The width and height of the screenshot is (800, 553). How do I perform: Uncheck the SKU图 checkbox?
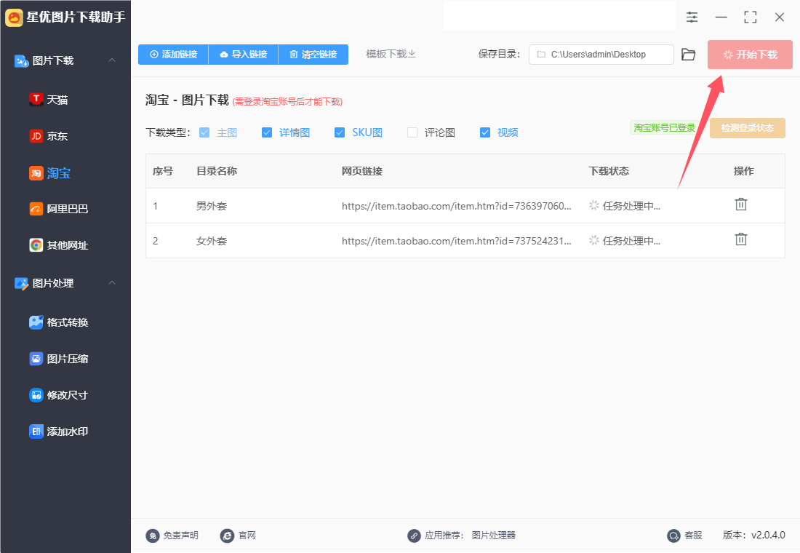pyautogui.click(x=340, y=132)
